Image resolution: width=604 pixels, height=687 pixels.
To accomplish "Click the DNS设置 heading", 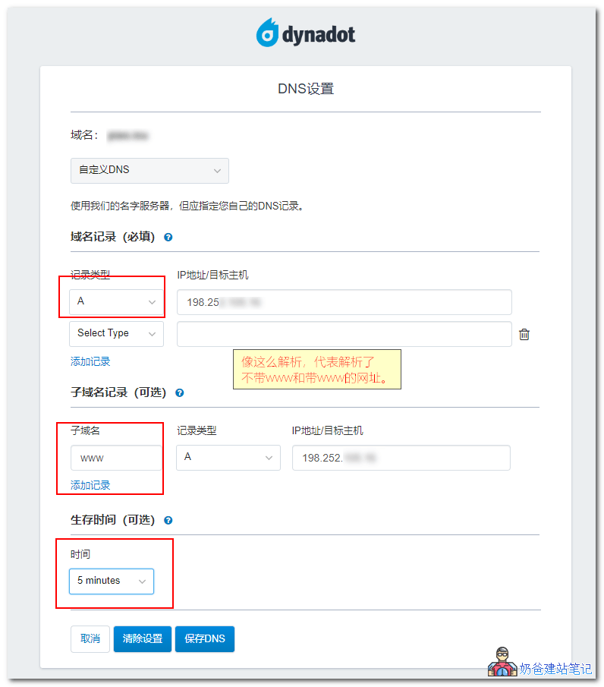I will tap(306, 89).
